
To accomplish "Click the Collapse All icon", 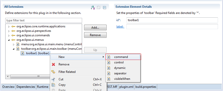I will coord(105,8).
